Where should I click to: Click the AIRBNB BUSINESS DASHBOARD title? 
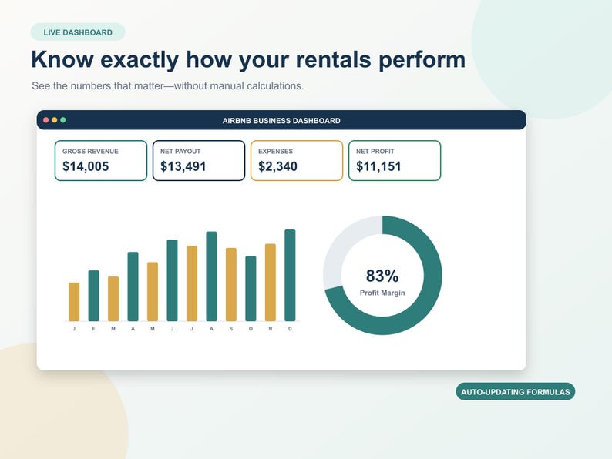[x=281, y=121]
